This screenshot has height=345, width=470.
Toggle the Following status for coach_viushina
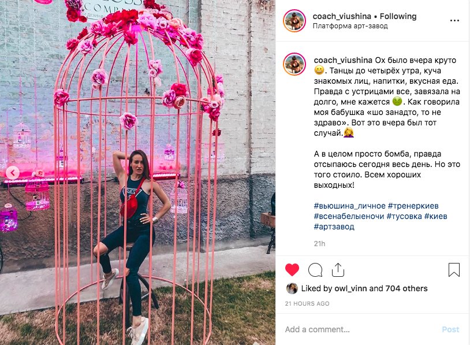(398, 16)
